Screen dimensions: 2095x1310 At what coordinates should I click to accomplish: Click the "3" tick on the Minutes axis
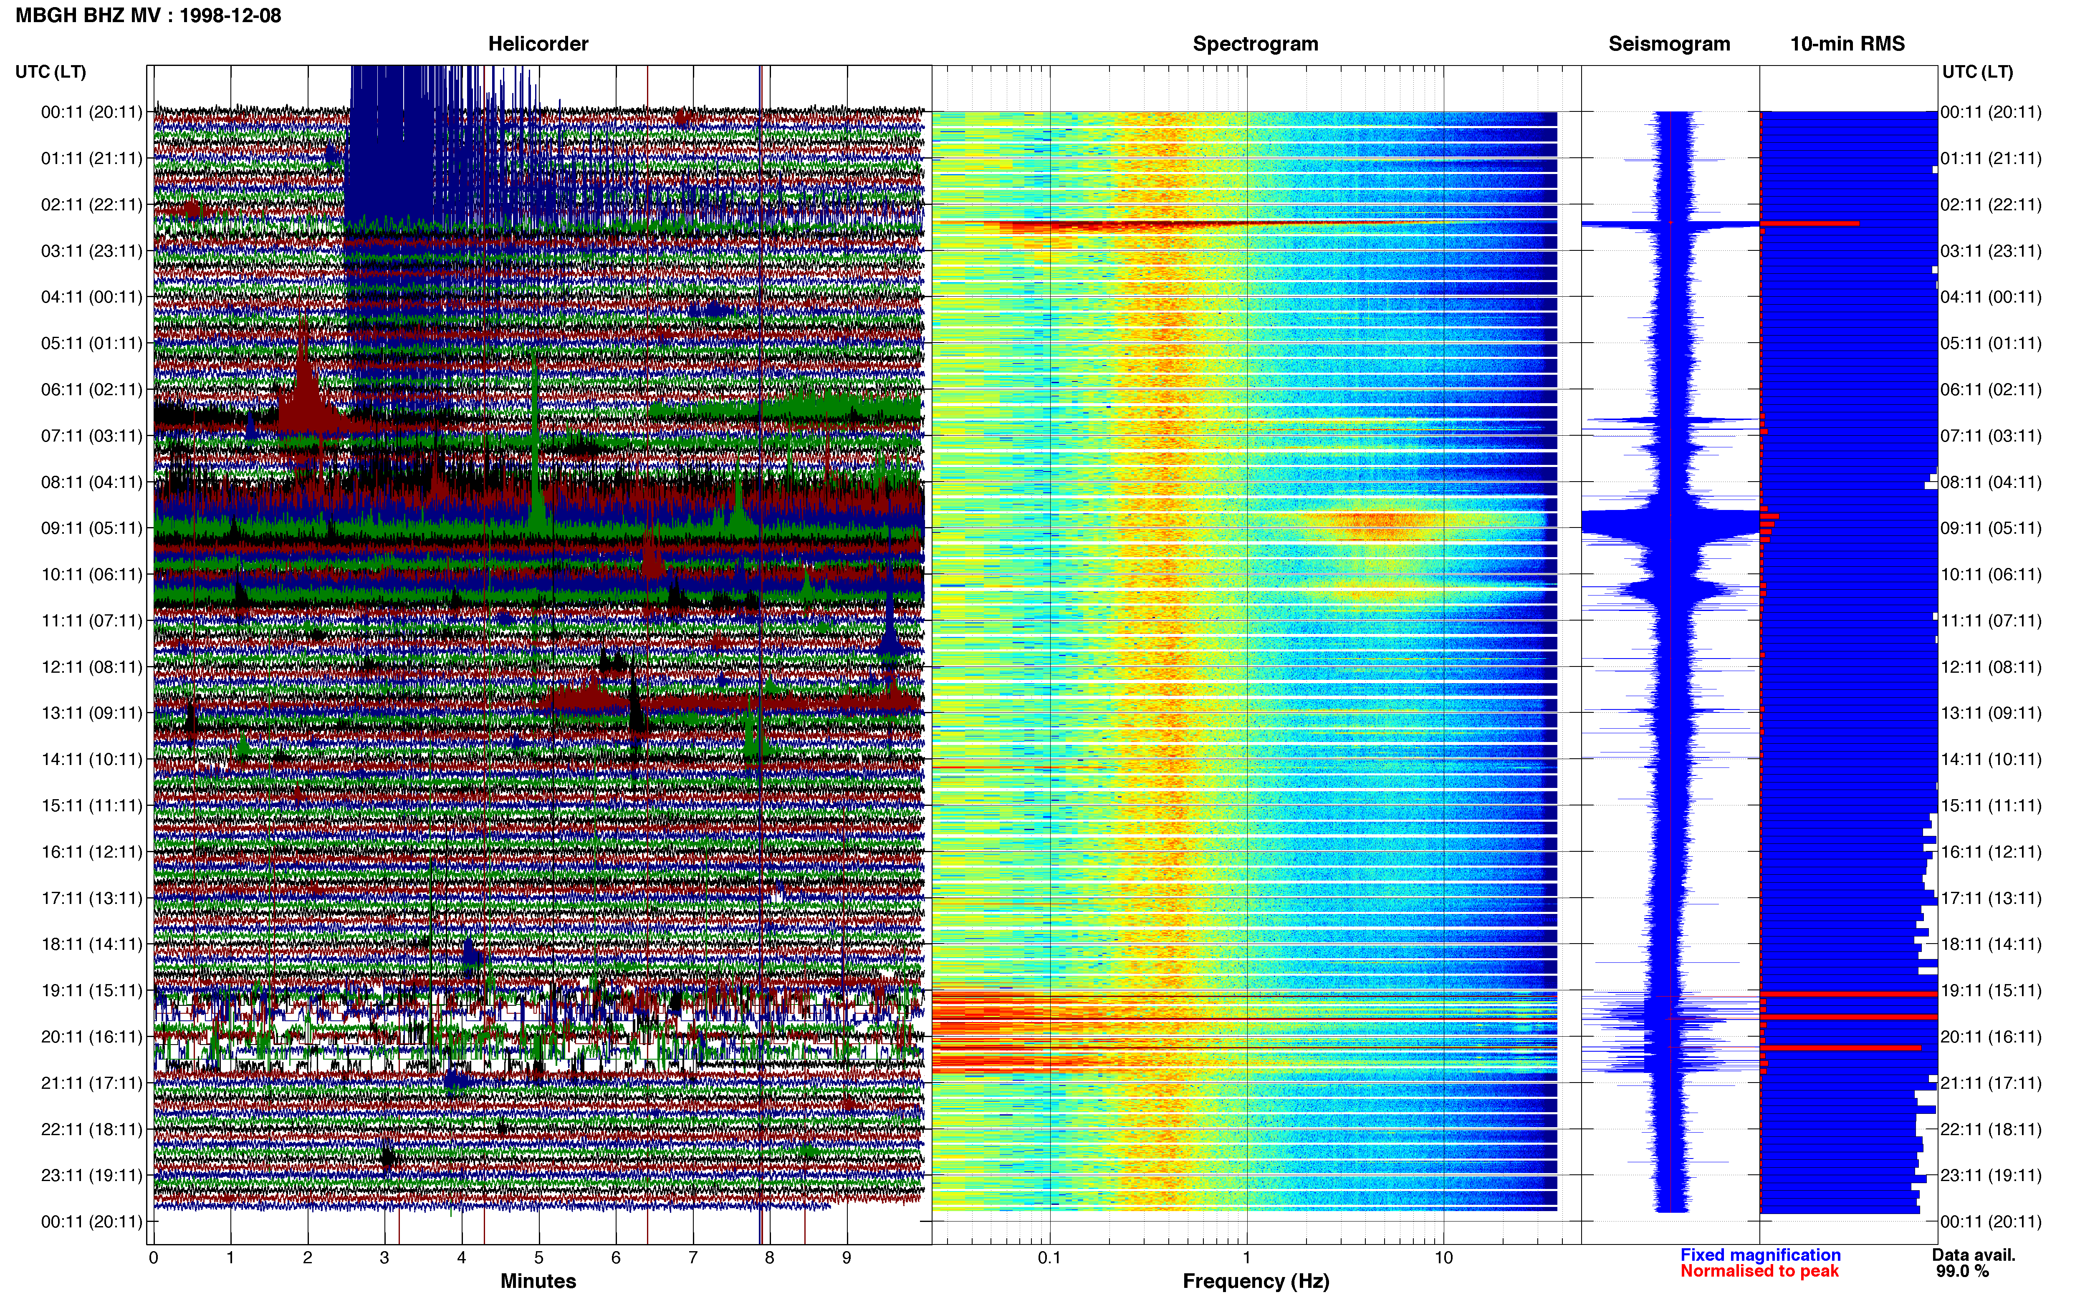click(x=385, y=1258)
